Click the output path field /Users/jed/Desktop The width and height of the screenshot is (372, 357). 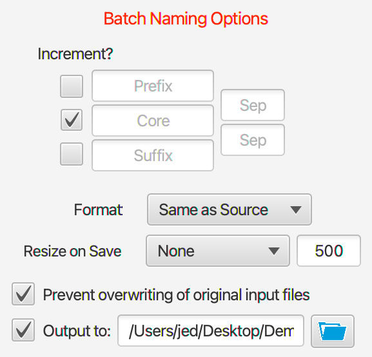point(211,331)
